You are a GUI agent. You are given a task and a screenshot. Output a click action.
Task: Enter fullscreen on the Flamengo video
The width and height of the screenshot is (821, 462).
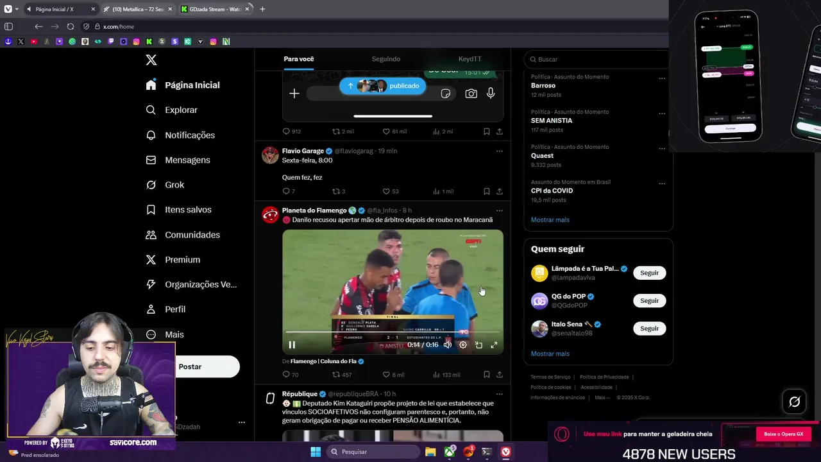point(494,345)
